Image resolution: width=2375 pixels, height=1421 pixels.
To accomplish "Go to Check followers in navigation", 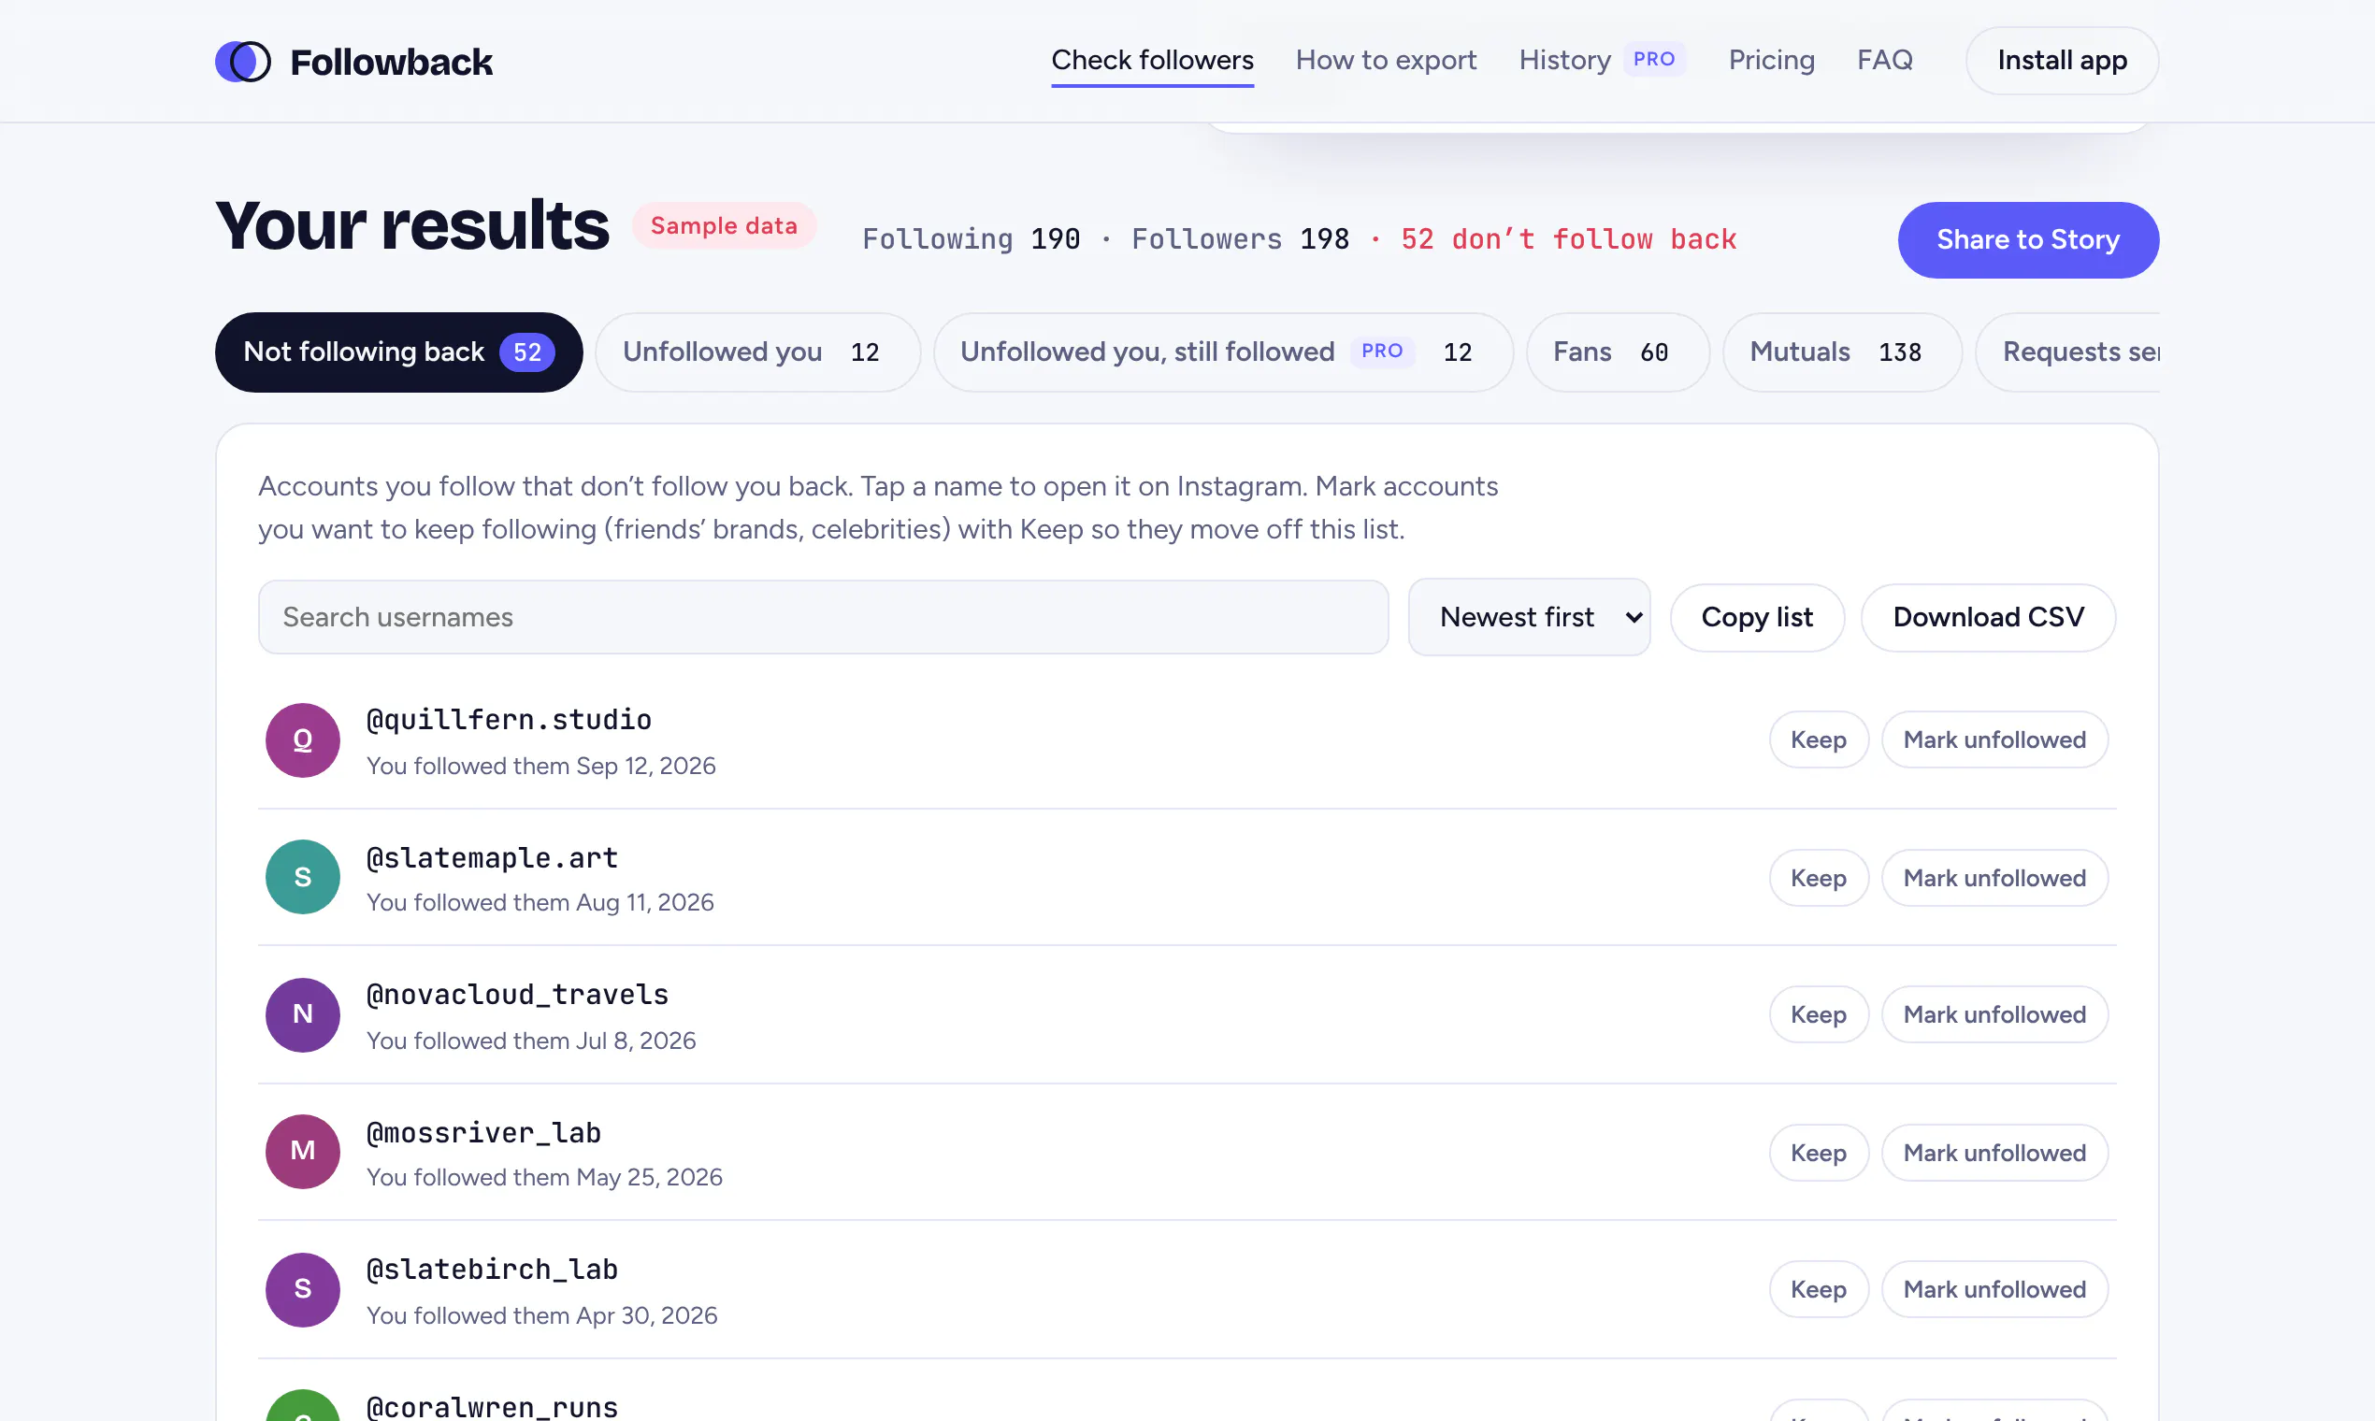I will [1152, 61].
